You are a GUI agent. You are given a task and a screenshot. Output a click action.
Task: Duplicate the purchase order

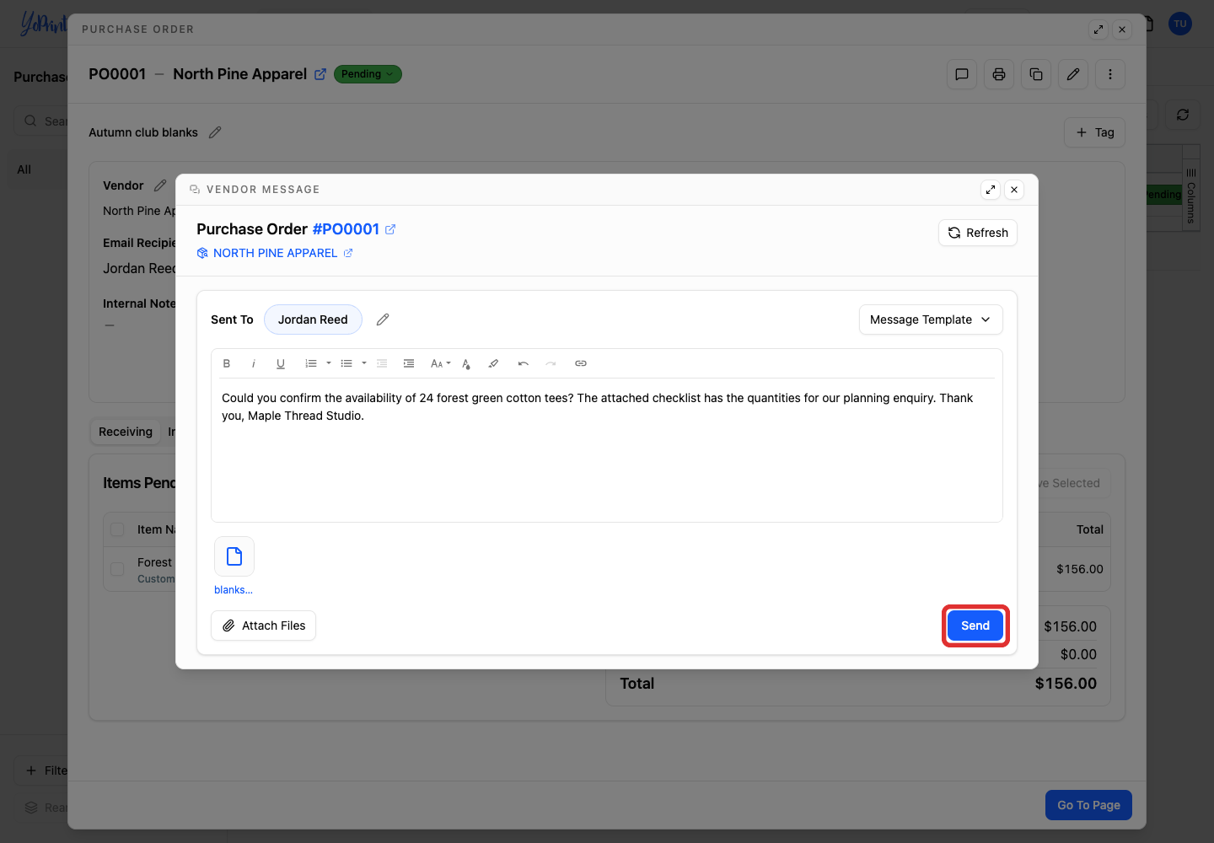1036,74
